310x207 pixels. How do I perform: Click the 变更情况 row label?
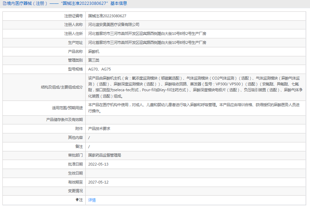(x=75, y=191)
